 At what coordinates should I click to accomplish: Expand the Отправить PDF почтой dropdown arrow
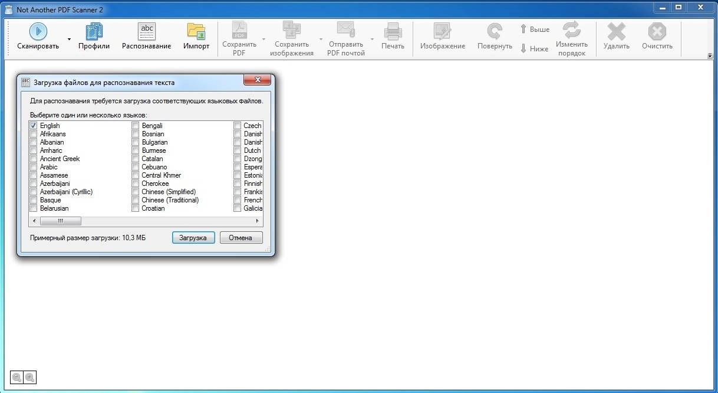coord(373,40)
